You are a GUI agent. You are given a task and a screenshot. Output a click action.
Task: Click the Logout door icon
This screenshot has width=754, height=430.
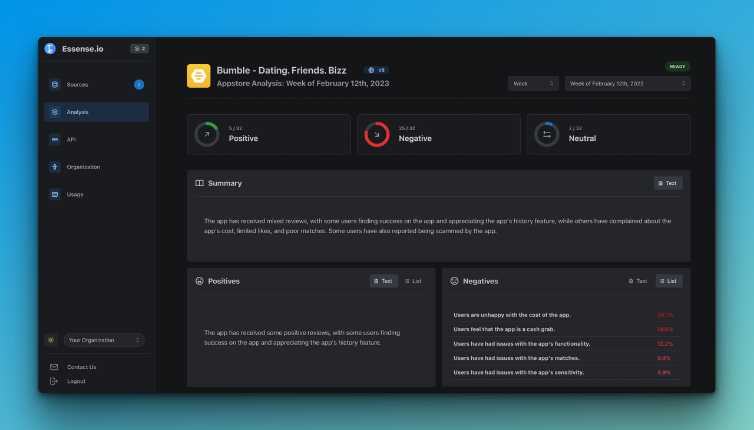[x=54, y=381]
